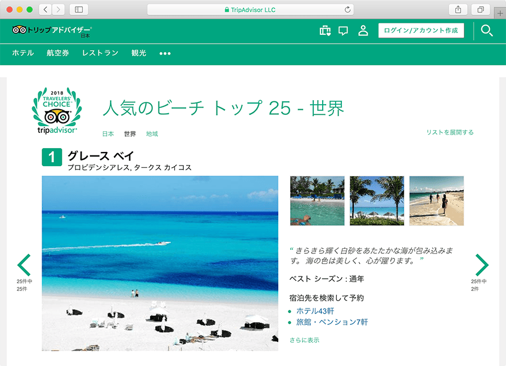The width and height of the screenshot is (506, 366).
Task: Go to the next beach with right chevron
Action: coord(482,265)
